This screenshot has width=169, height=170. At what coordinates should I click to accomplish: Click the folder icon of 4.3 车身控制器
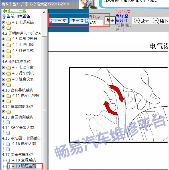click(x=9, y=39)
